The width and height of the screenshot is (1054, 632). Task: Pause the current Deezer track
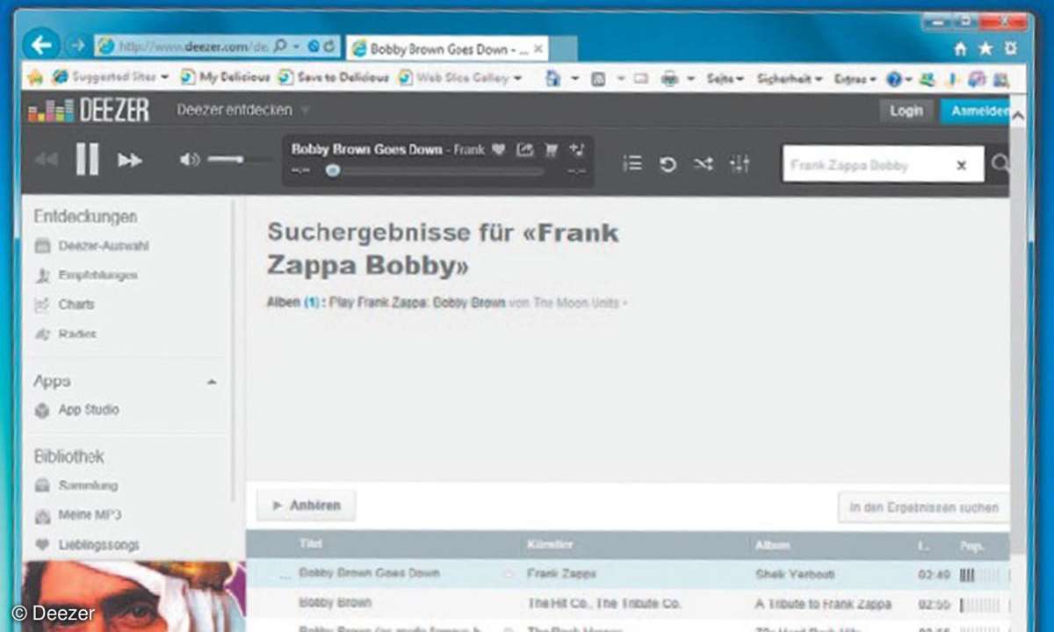coord(87,160)
